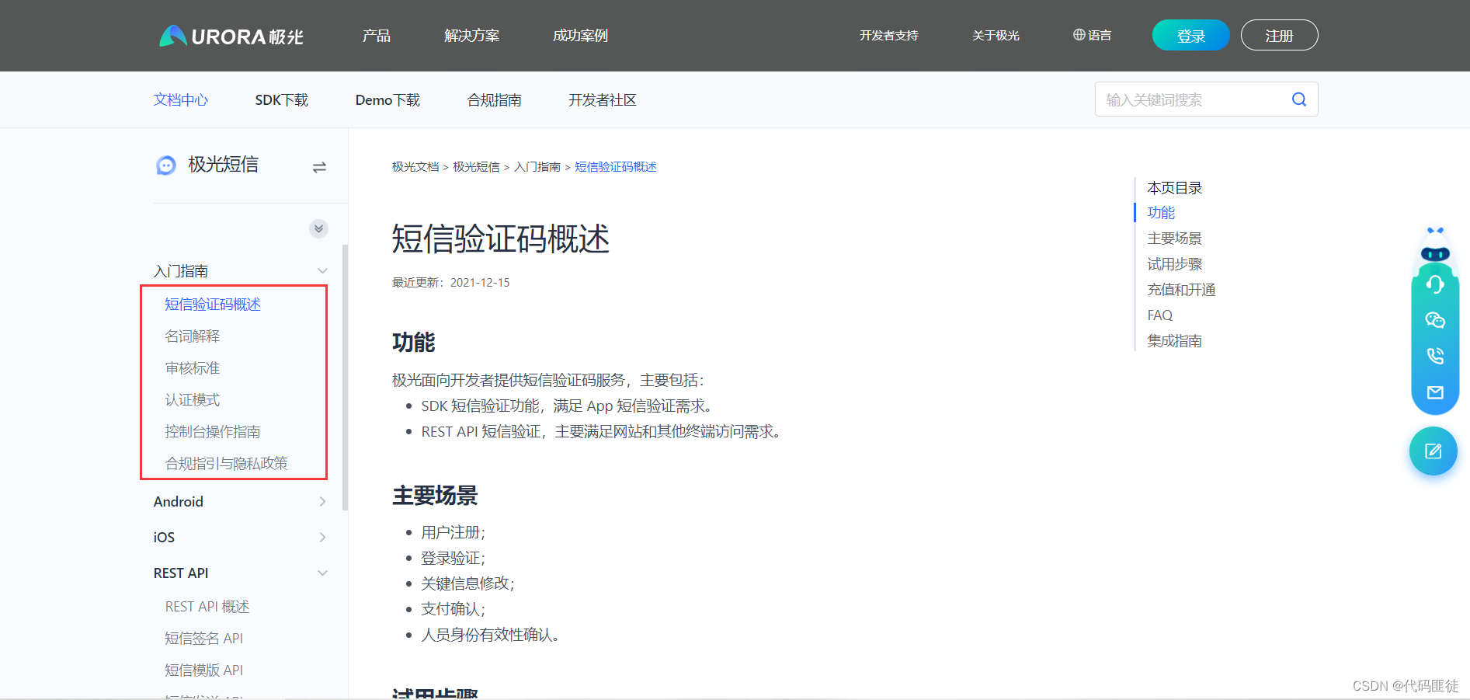Click 入门指南 breadcrumb link

click(537, 167)
